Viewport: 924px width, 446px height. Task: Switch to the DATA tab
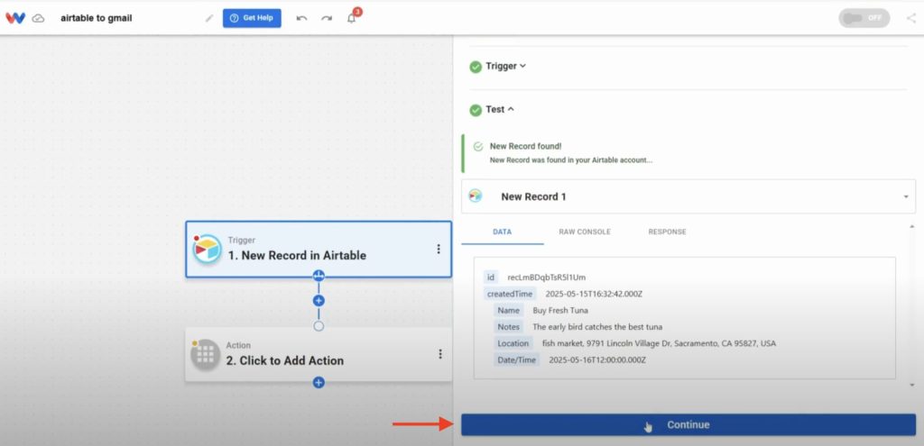click(502, 232)
